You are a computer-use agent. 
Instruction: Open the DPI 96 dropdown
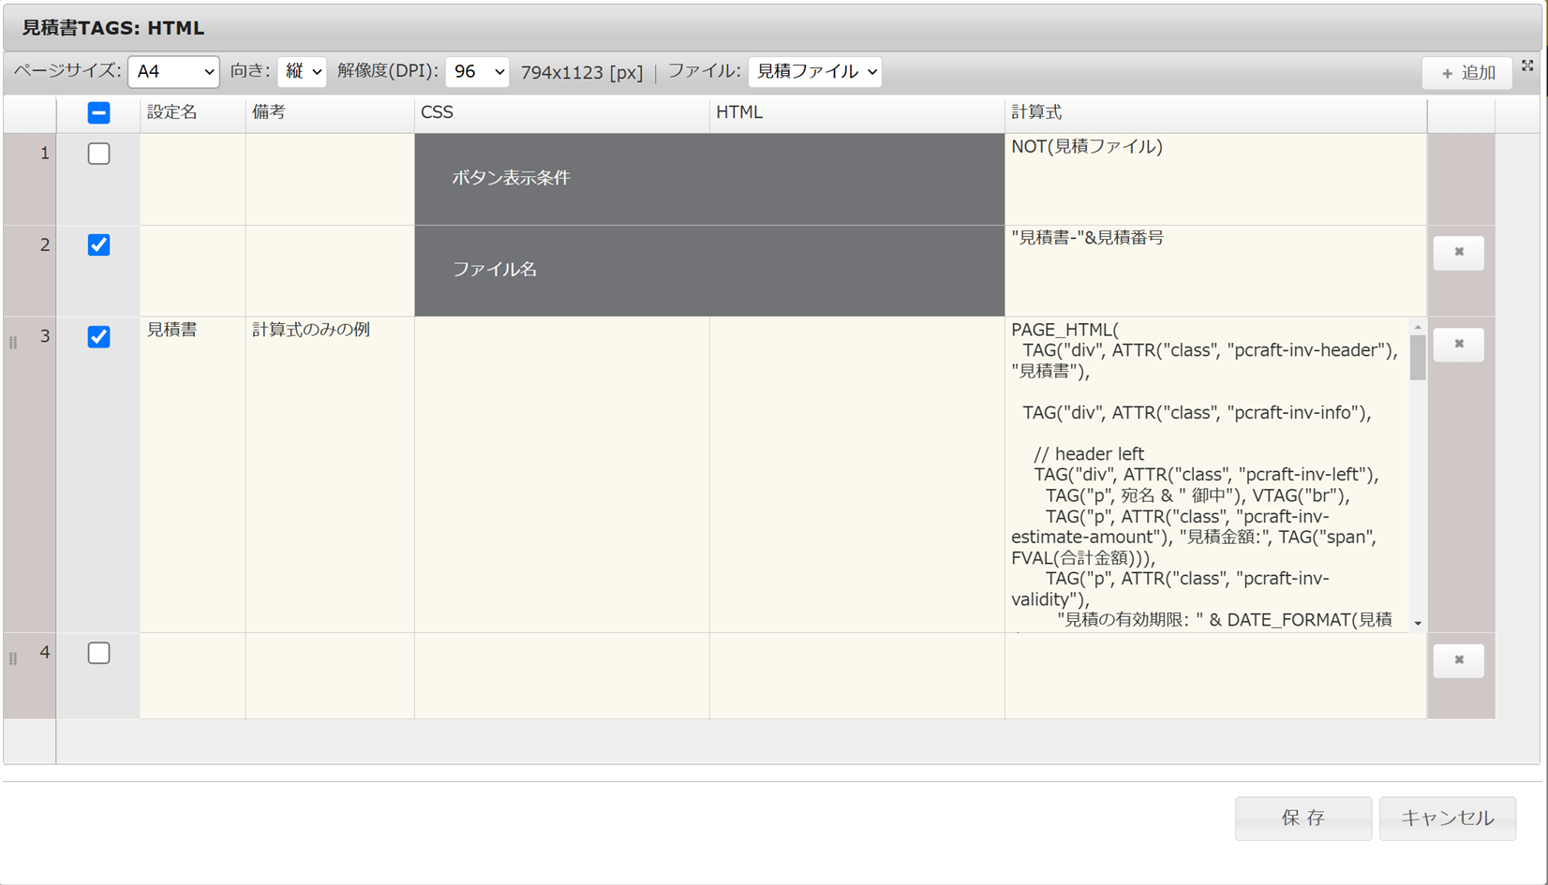[x=477, y=71]
